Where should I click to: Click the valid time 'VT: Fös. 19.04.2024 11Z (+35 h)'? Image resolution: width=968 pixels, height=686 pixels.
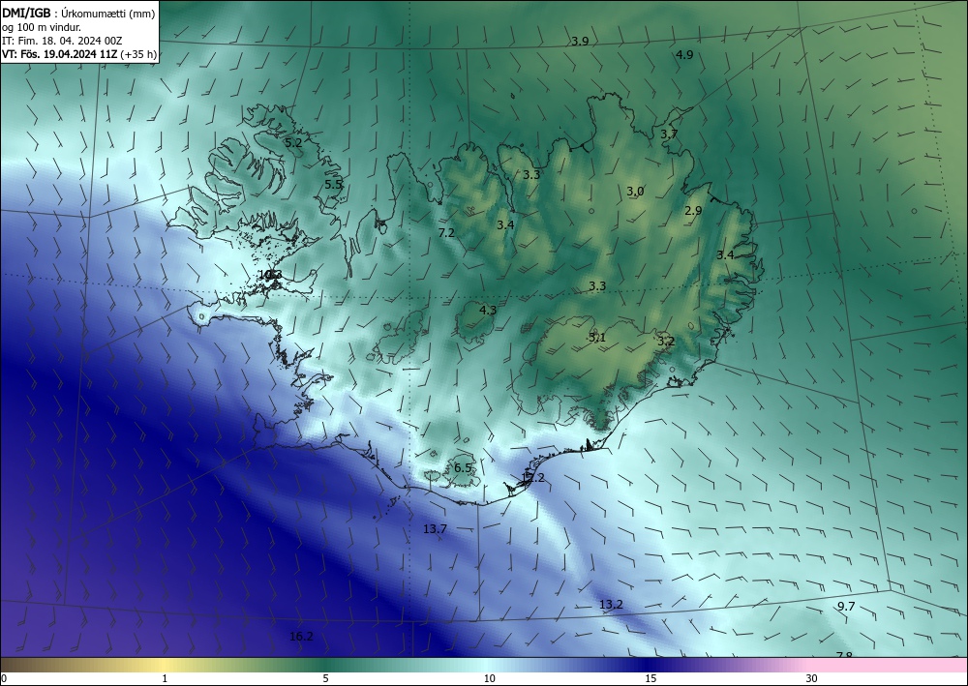point(79,54)
